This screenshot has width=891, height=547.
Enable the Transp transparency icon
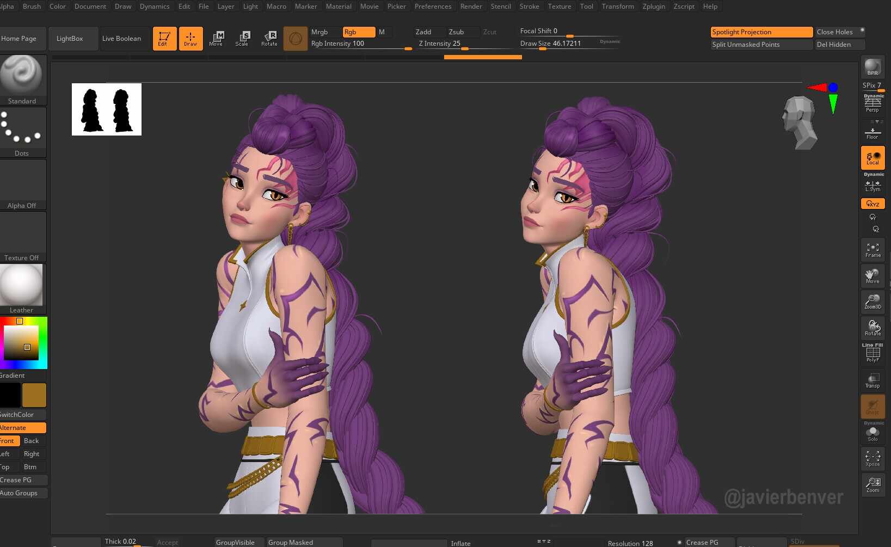872,380
